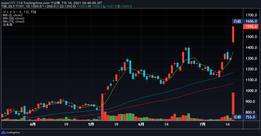Select the MA (50, close) indicator label
The width and height of the screenshot is (261, 136).
coord(14,18)
